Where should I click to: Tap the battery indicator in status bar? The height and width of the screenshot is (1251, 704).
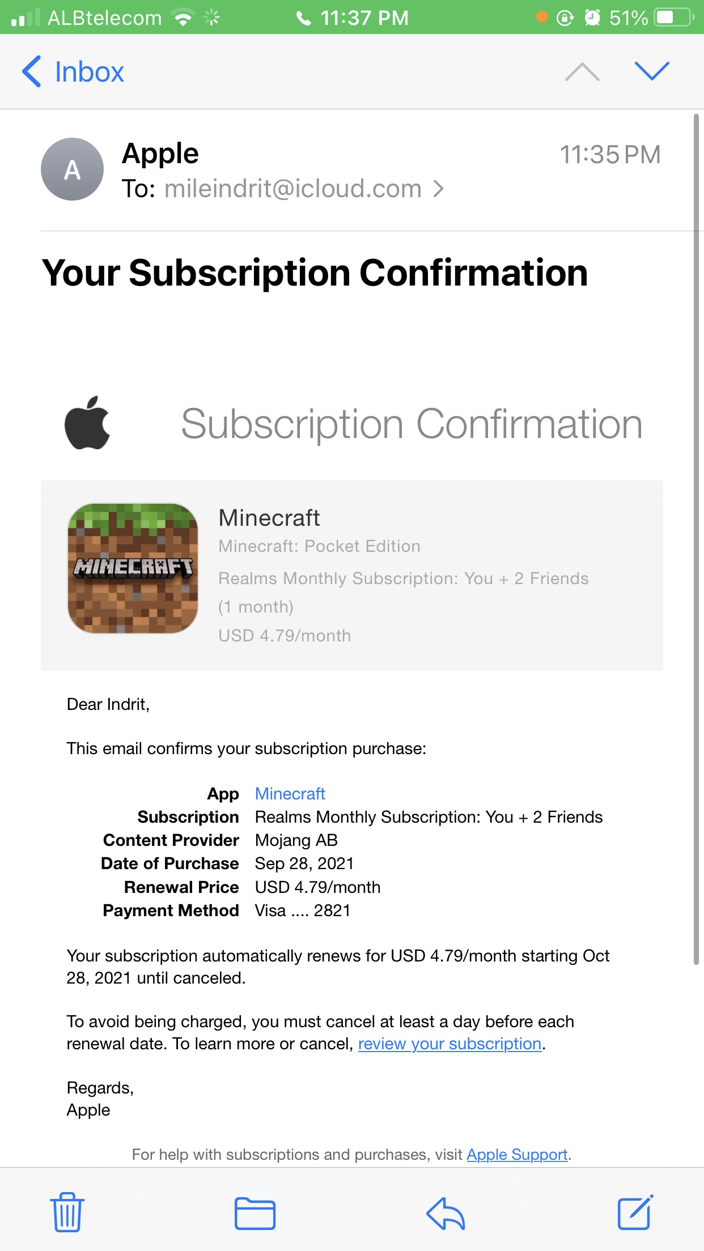pyautogui.click(x=673, y=18)
